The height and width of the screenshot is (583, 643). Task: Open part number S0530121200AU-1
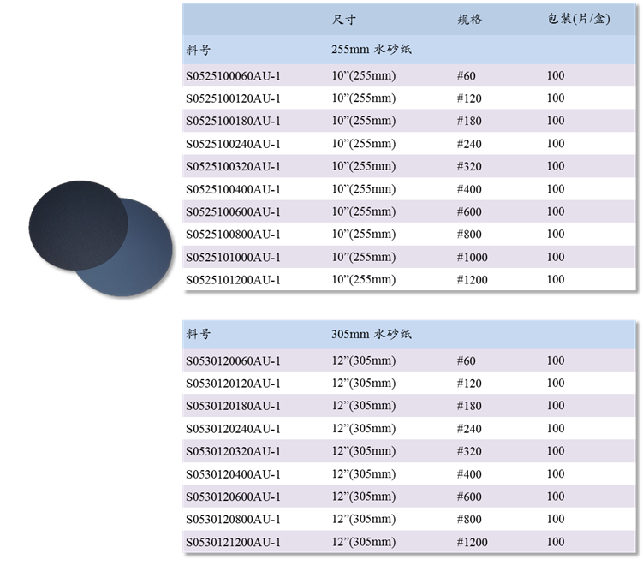pyautogui.click(x=233, y=542)
